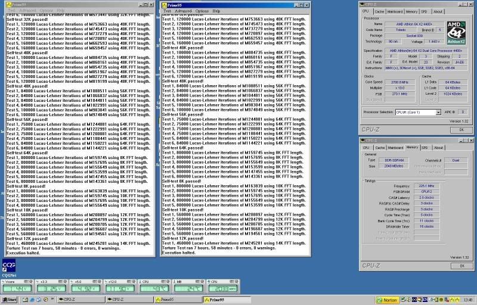Viewport: 477px width, 305px height.
Task: Switch to the active Prime95 taskbar button
Action: tap(227, 300)
